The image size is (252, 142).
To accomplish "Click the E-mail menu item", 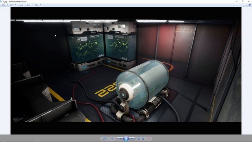I will coord(21,5).
